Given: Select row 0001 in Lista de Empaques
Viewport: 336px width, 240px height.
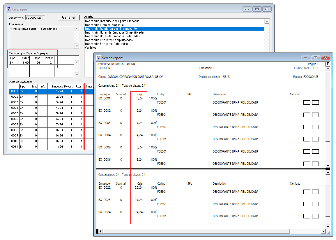Looking at the screenshot, I should 52,92.
